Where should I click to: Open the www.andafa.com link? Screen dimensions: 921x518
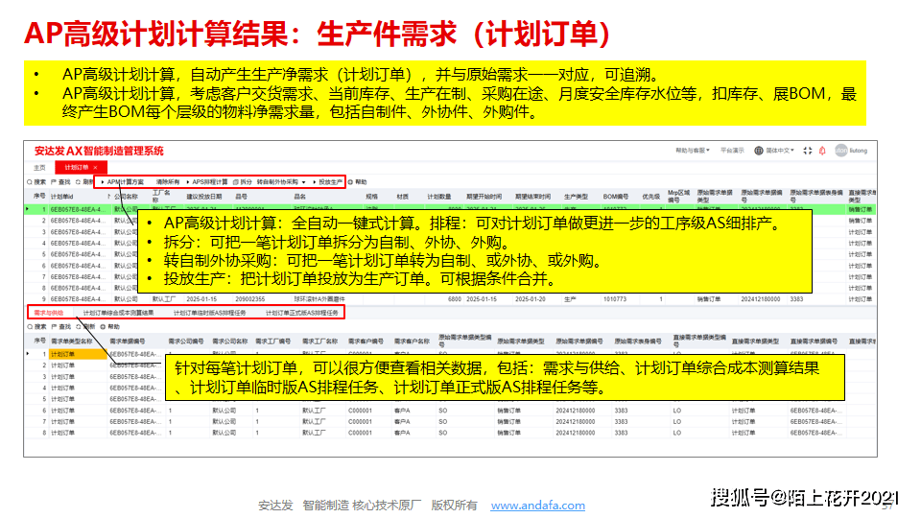(538, 506)
